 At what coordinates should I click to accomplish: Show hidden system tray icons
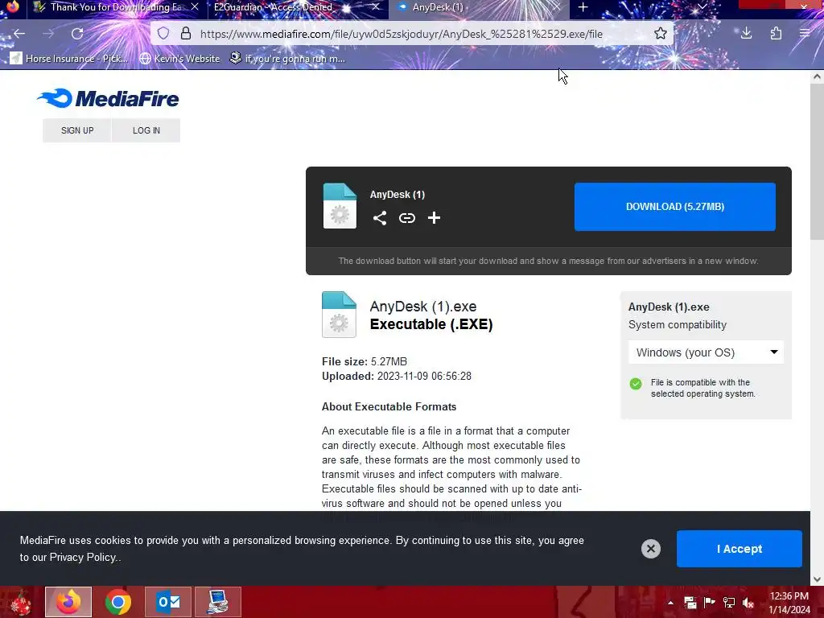(x=670, y=603)
